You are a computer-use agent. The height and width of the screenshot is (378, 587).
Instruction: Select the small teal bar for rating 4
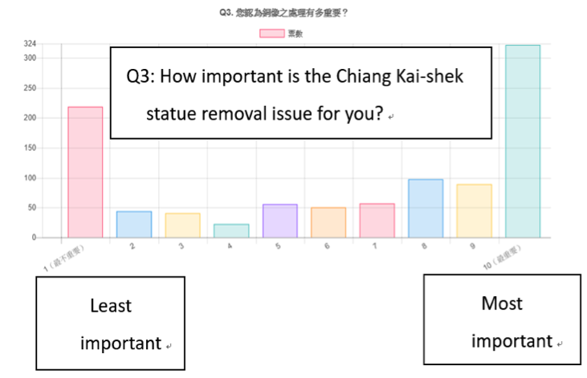pyautogui.click(x=231, y=231)
